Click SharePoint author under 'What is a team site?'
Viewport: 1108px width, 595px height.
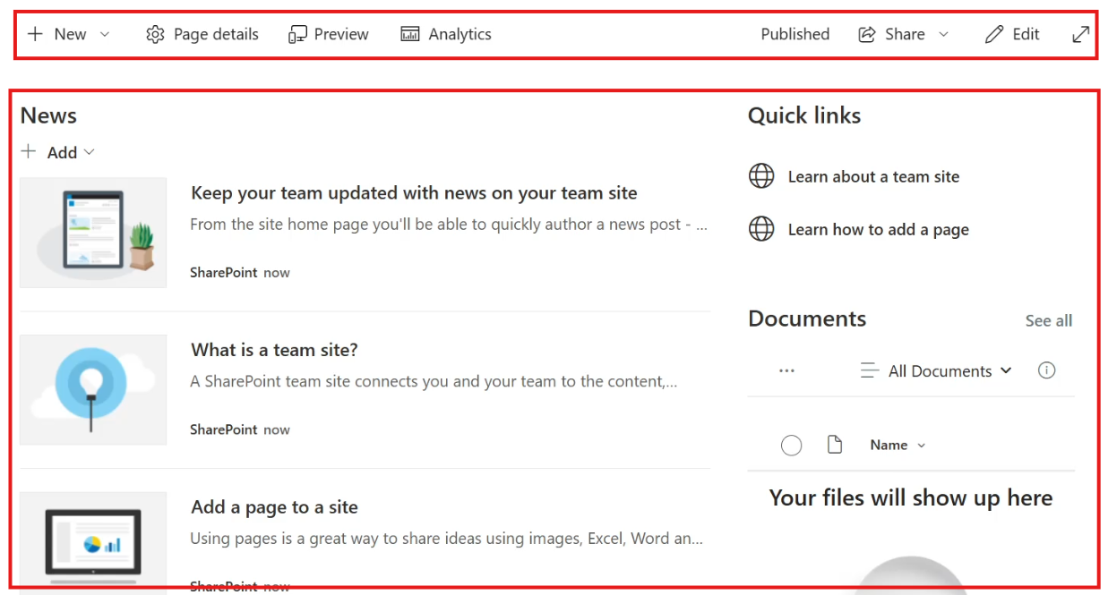223,429
